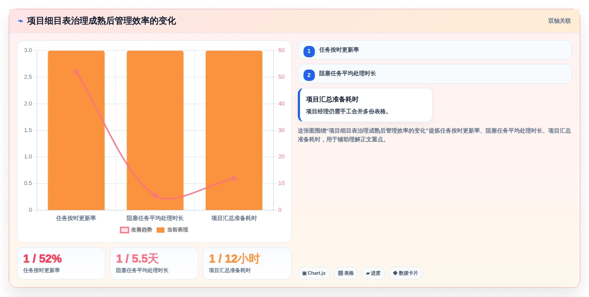
Task: Click the 双轴关联 label in header
Action: tap(559, 21)
